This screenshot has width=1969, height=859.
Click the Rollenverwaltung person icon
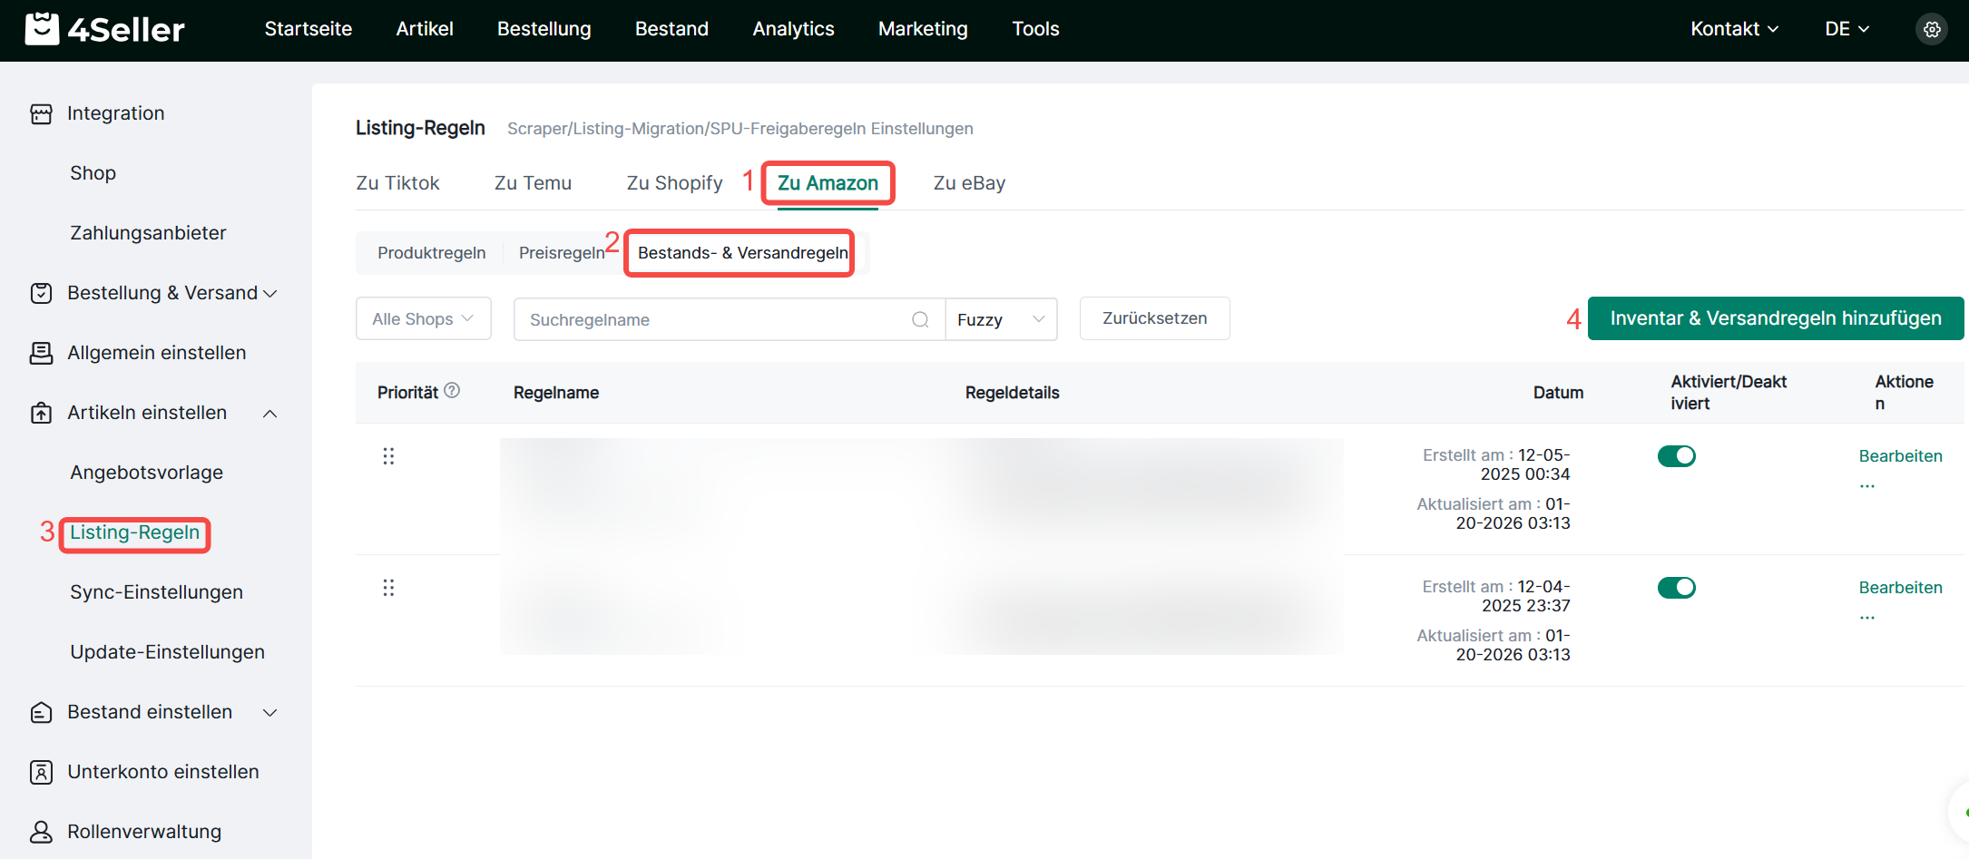click(x=42, y=832)
